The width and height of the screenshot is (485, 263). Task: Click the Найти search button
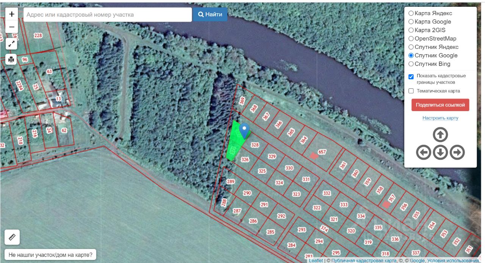(x=210, y=14)
